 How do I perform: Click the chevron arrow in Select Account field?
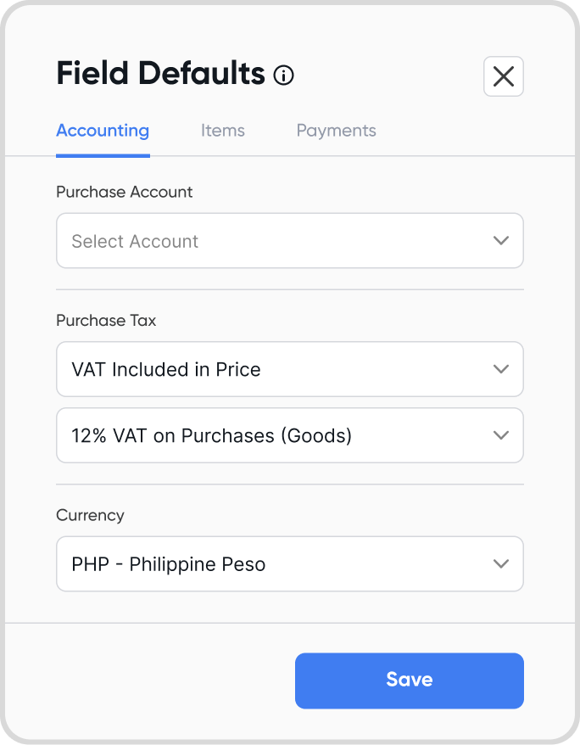click(x=501, y=240)
